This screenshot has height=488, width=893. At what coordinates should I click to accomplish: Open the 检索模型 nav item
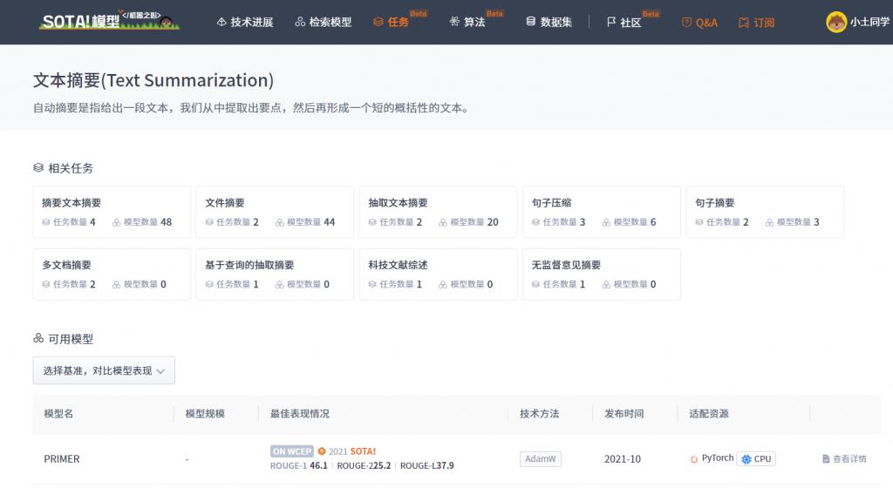pos(323,22)
